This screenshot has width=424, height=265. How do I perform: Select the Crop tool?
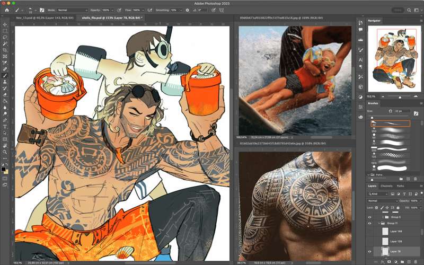(x=5, y=50)
